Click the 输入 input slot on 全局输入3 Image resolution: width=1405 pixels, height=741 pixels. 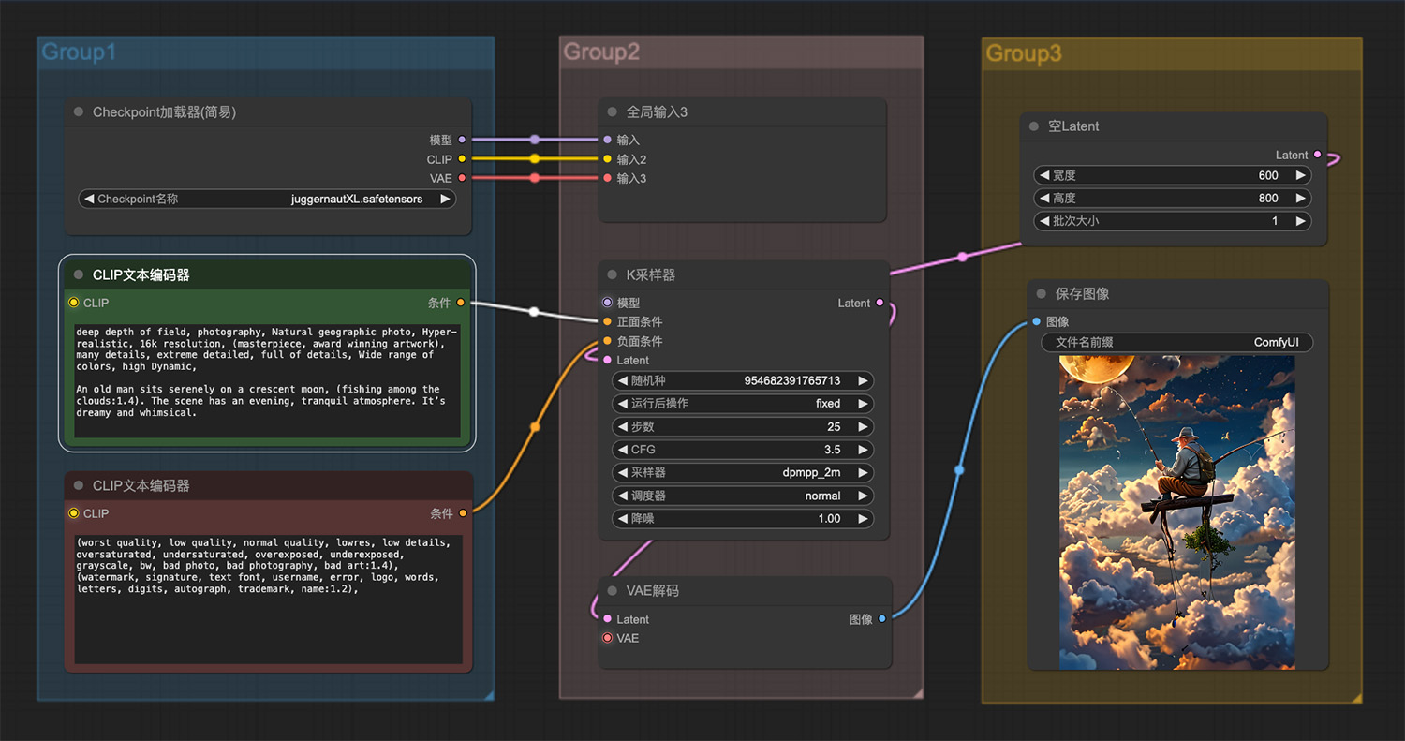coord(607,140)
